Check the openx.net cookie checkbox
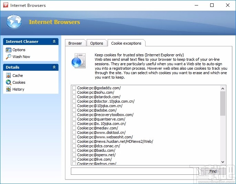Viewport: 236px width, 184px height. coord(74,155)
